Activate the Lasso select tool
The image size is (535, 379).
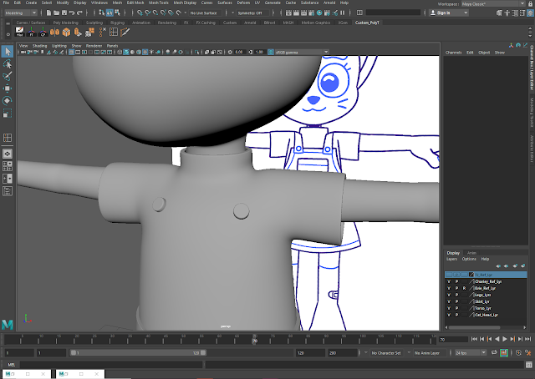pyautogui.click(x=8, y=64)
